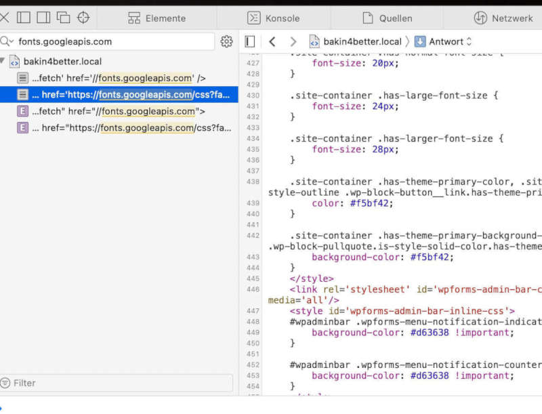The height and width of the screenshot is (414, 542).
Task: Click the back navigation chevron
Action: (x=272, y=41)
